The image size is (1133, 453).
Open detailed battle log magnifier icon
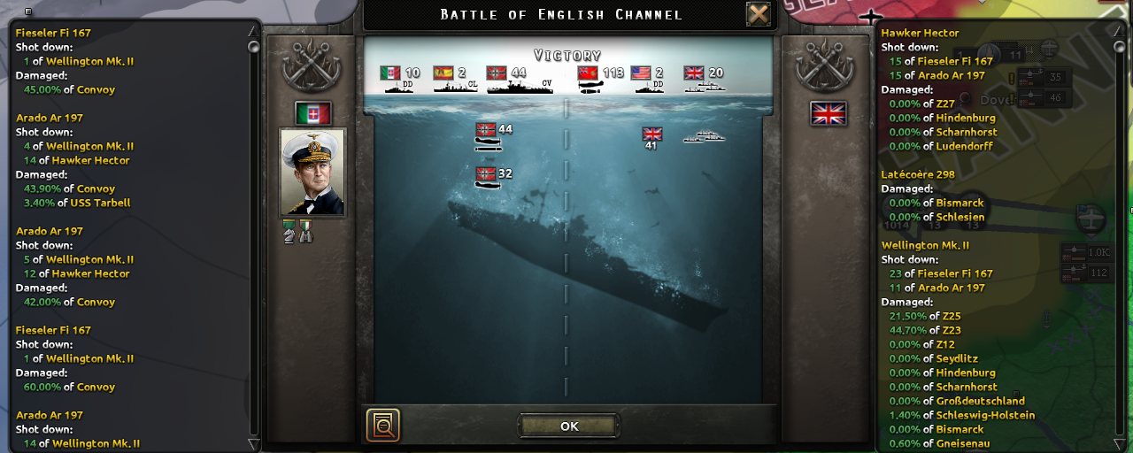[383, 426]
